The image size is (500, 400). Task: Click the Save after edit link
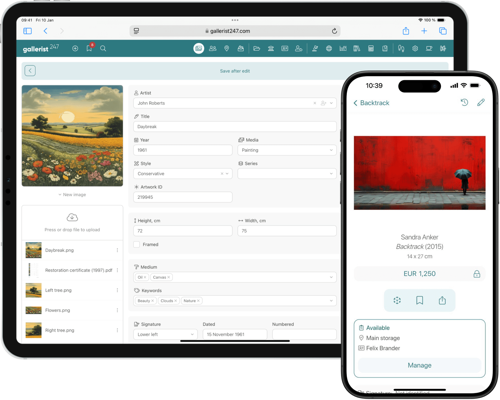[235, 71]
